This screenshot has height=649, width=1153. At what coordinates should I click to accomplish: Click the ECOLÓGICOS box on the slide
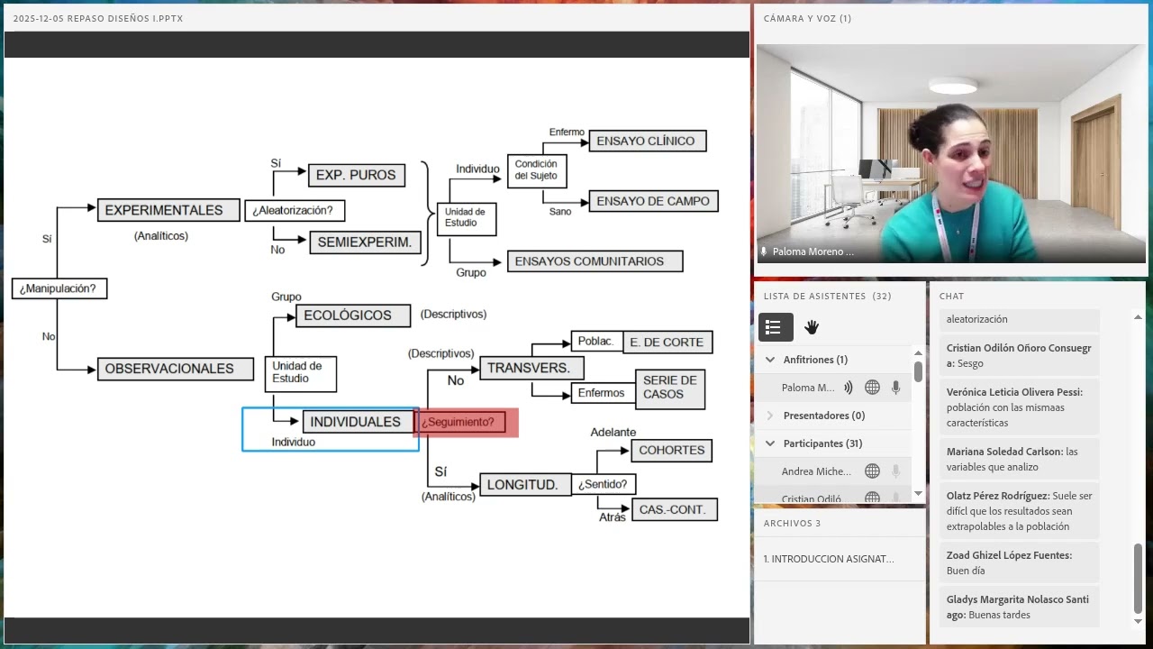pos(353,315)
